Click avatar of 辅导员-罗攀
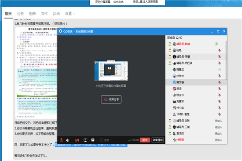This screenshot has width=242, height=161. point(174,57)
